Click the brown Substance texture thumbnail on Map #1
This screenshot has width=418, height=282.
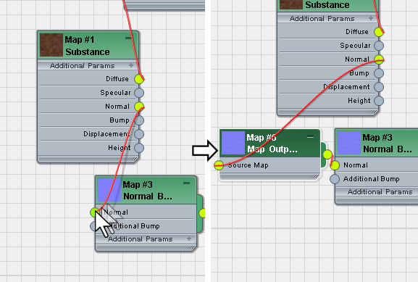click(x=51, y=45)
